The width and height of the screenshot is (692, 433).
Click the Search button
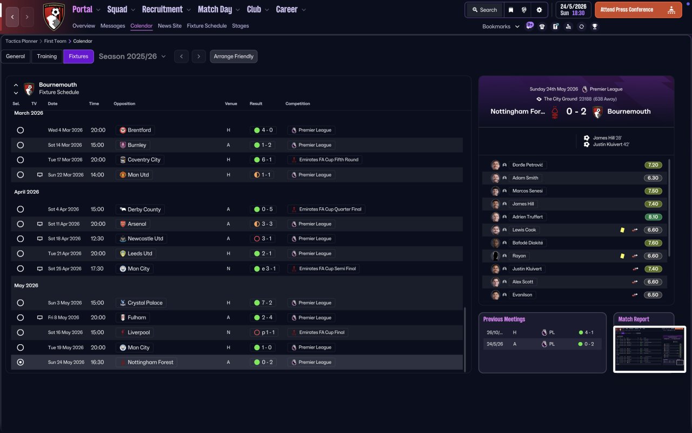pyautogui.click(x=484, y=10)
